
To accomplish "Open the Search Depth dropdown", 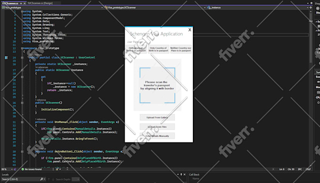I will (75, 179).
